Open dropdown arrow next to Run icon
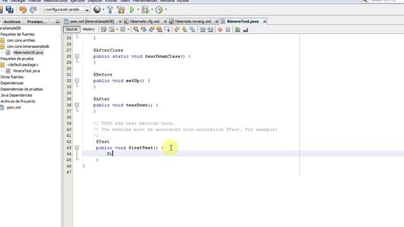The height and width of the screenshot is (227, 404). 138,10
